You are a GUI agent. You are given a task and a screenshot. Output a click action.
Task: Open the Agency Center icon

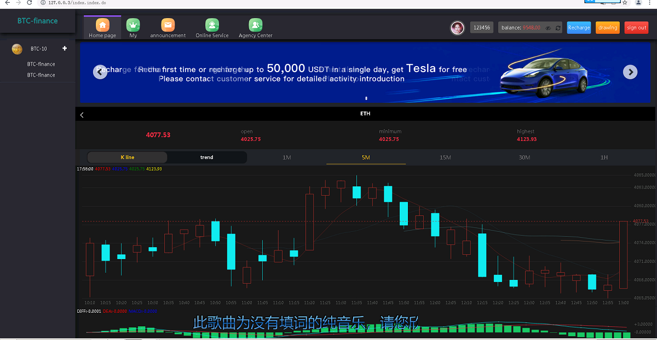[255, 25]
